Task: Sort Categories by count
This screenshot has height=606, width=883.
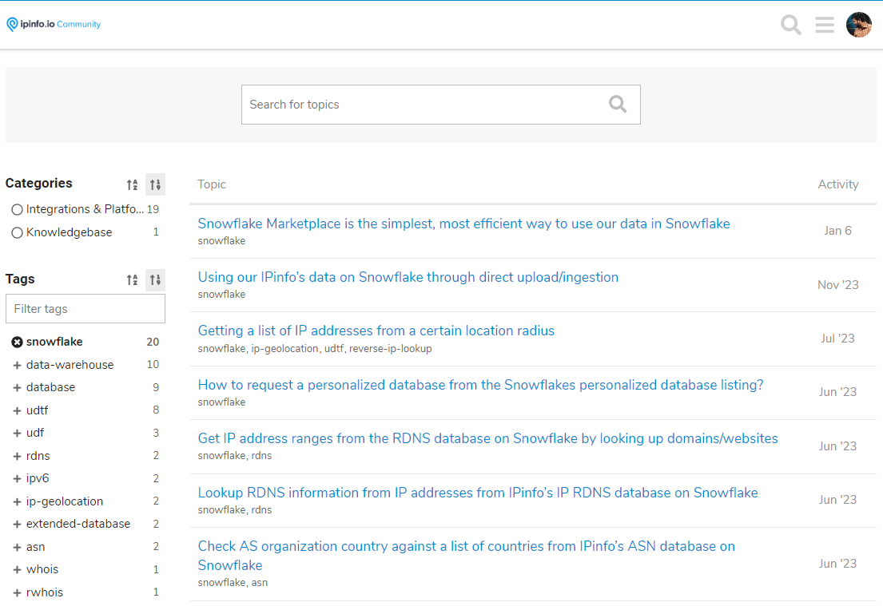Action: coord(156,184)
